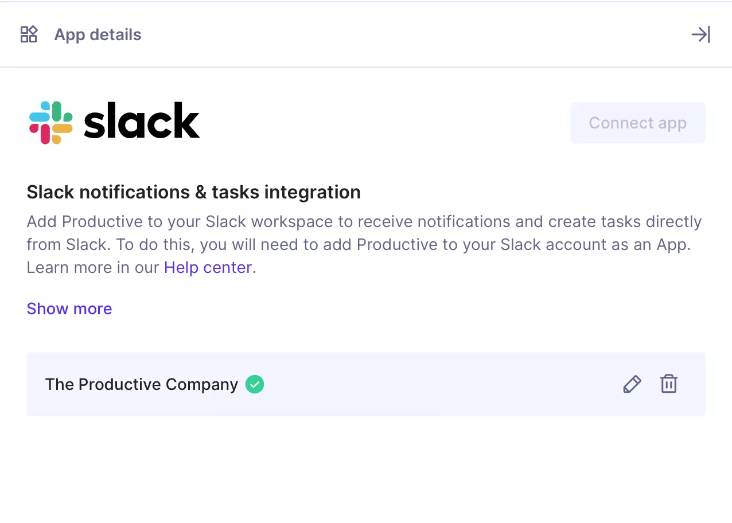The image size is (732, 523).
Task: Edit The Productive Company connection
Action: click(x=632, y=384)
